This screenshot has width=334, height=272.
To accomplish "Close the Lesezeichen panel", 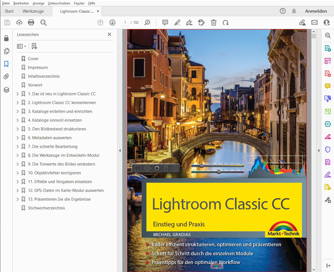I will click(x=109, y=34).
